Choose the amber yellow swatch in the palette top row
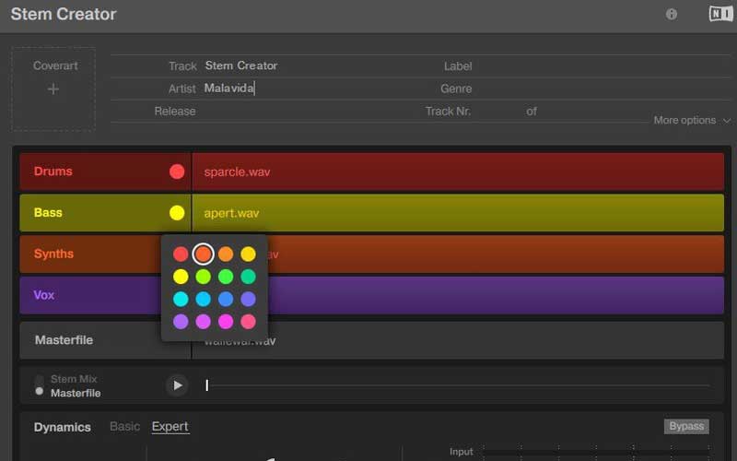The image size is (737, 461). [248, 254]
